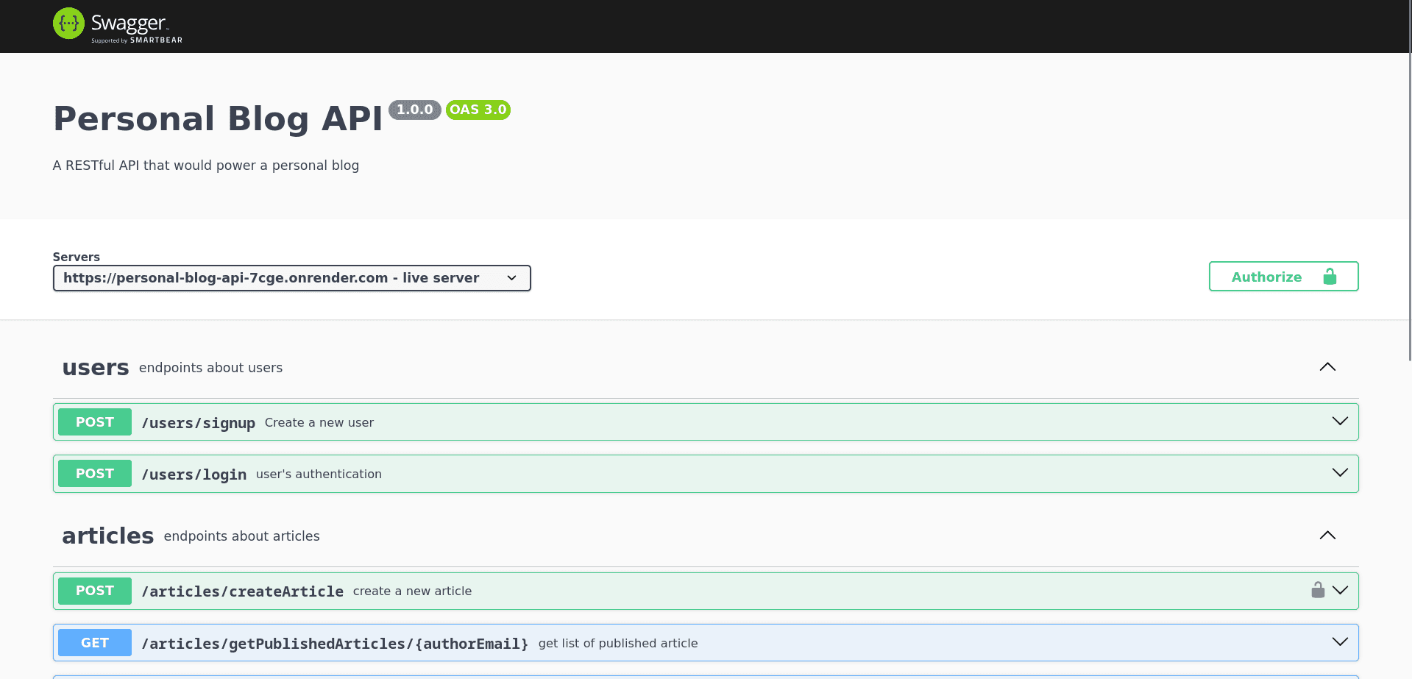1412x679 pixels.
Task: Click 'get list of published article' text
Action: 618,644
